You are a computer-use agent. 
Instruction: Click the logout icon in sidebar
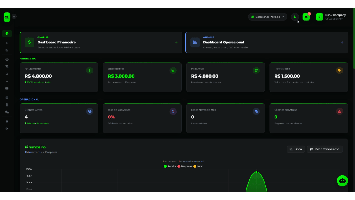tap(7, 129)
